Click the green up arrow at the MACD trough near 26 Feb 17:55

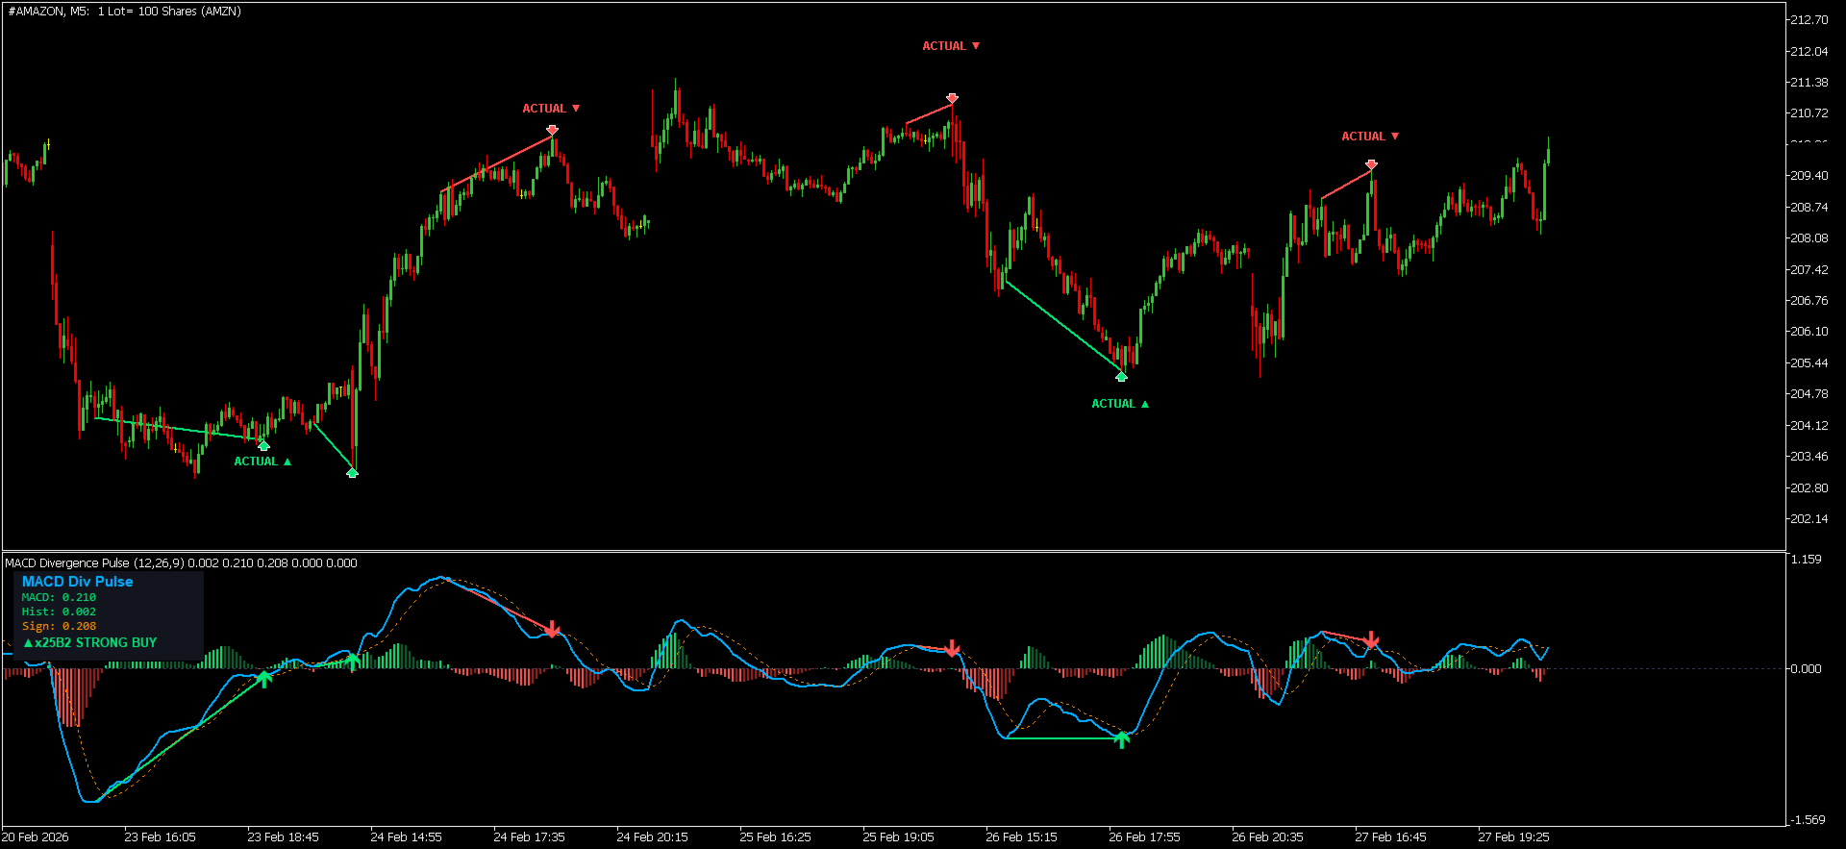[1121, 739]
